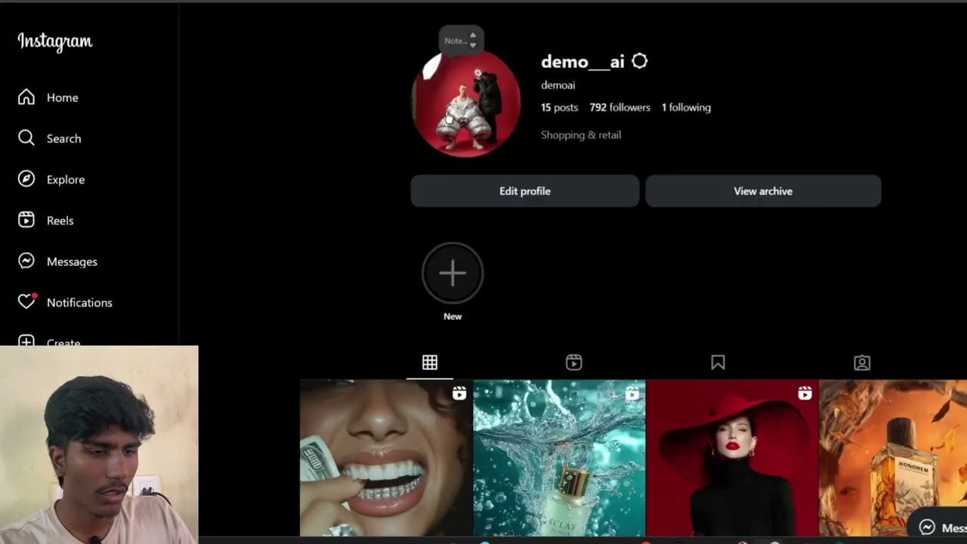Open the Honorem perfume bottle post
The height and width of the screenshot is (544, 967).
(x=893, y=458)
